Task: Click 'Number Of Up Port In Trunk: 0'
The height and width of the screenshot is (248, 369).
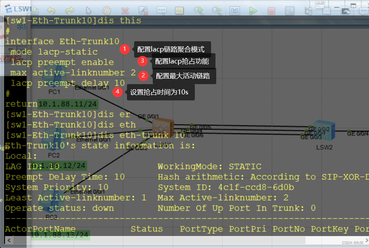Action: tap(236, 208)
